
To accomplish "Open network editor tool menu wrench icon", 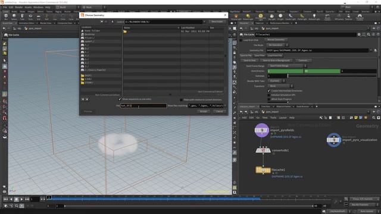I will 321,118.
